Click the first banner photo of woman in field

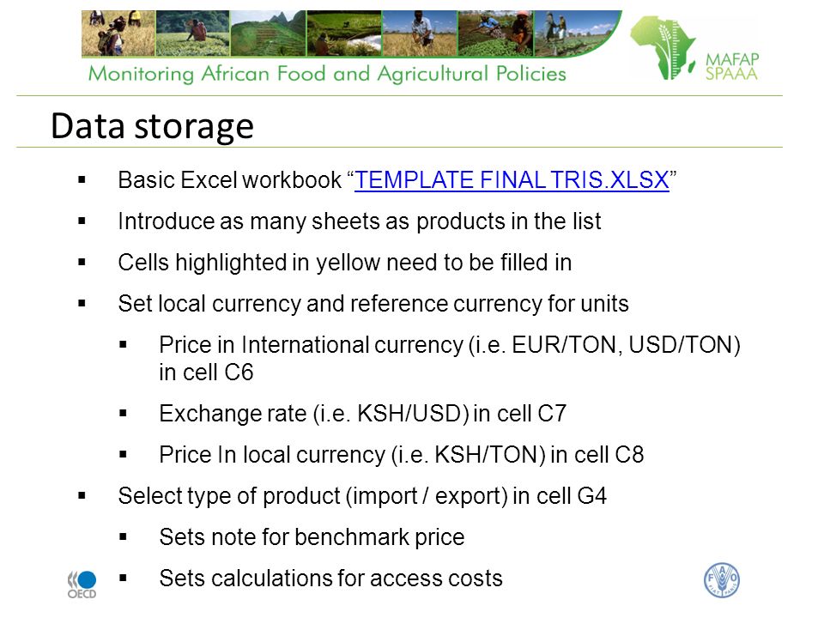click(118, 33)
